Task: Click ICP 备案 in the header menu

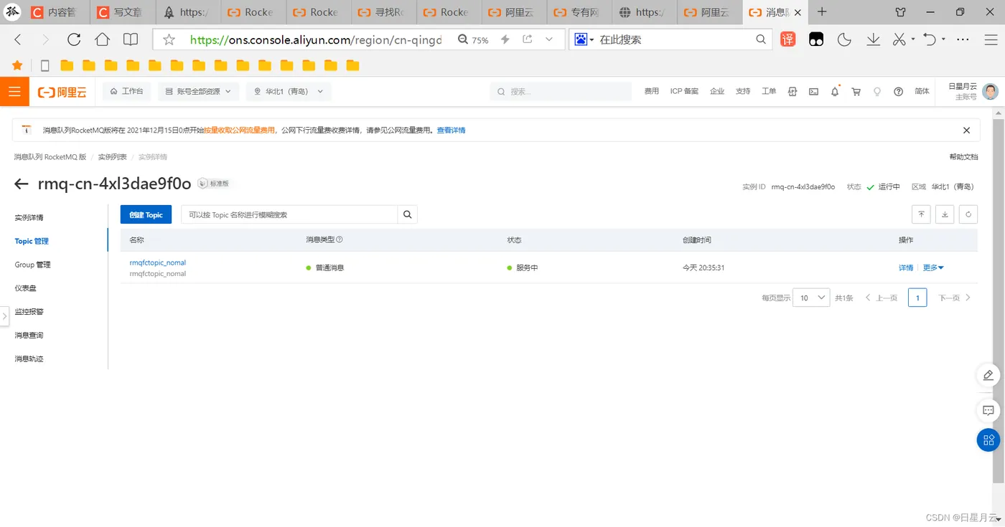Action: click(x=684, y=92)
